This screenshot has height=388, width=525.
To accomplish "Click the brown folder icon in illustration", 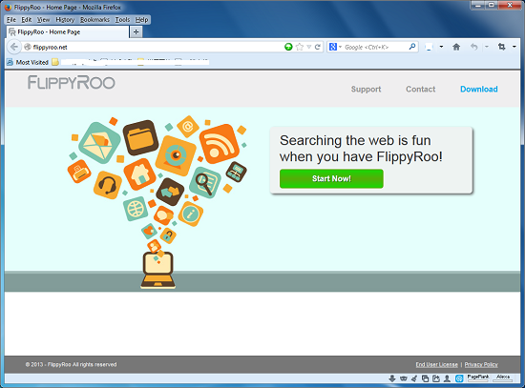I will click(x=140, y=137).
